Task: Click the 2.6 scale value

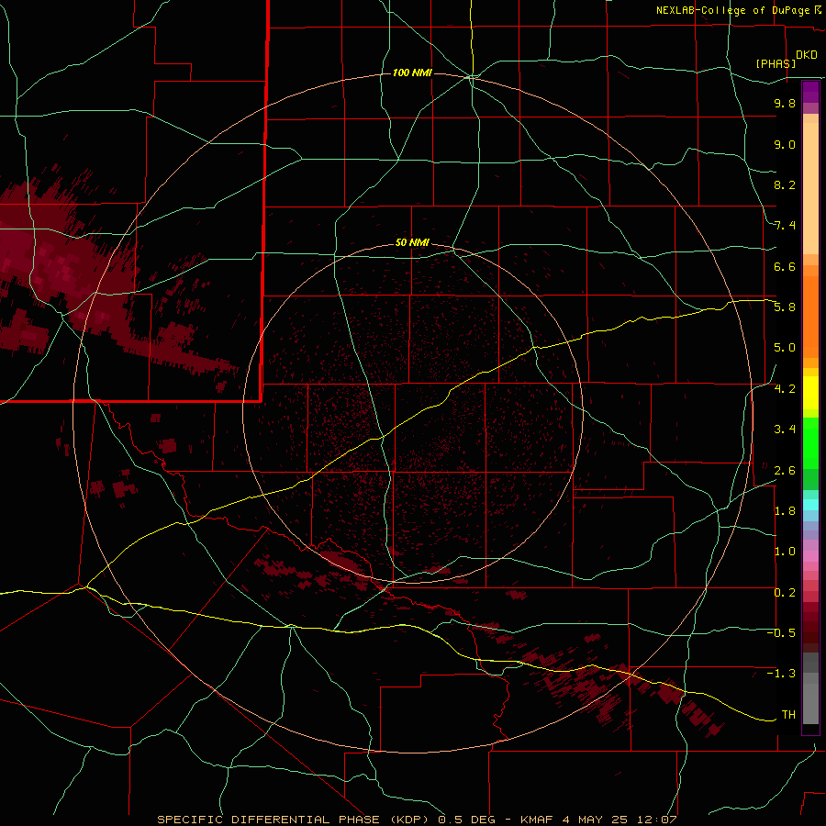Action: 785,471
